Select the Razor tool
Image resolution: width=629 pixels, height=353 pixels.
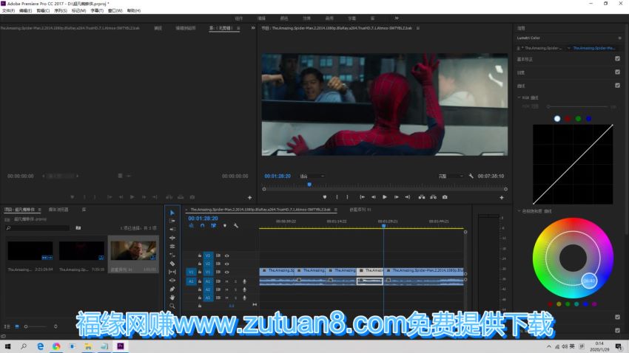tap(172, 264)
